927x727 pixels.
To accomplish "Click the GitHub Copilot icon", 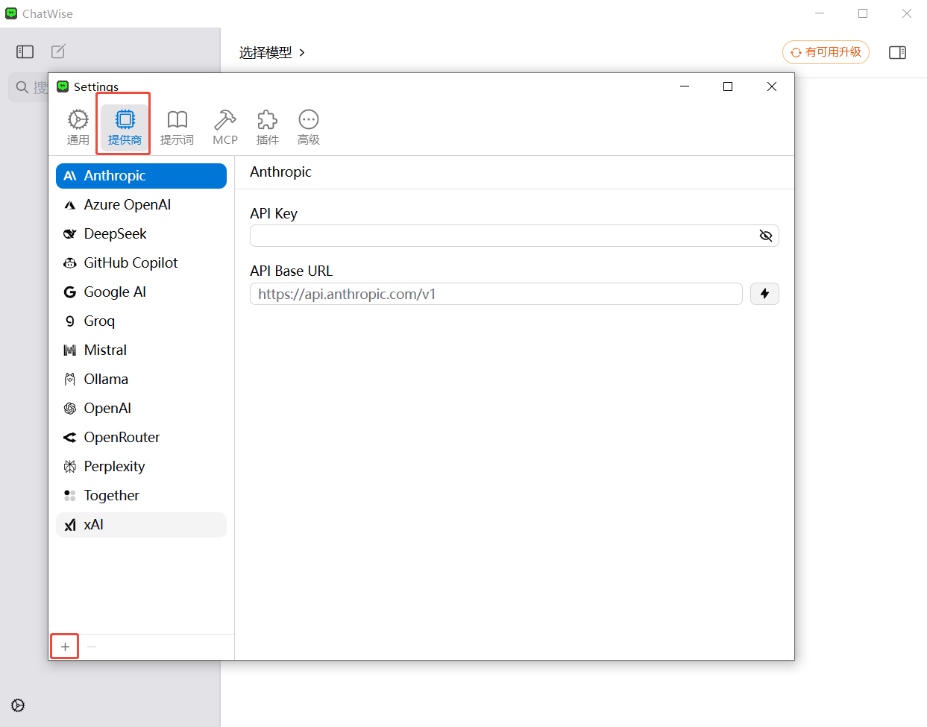I will point(70,263).
